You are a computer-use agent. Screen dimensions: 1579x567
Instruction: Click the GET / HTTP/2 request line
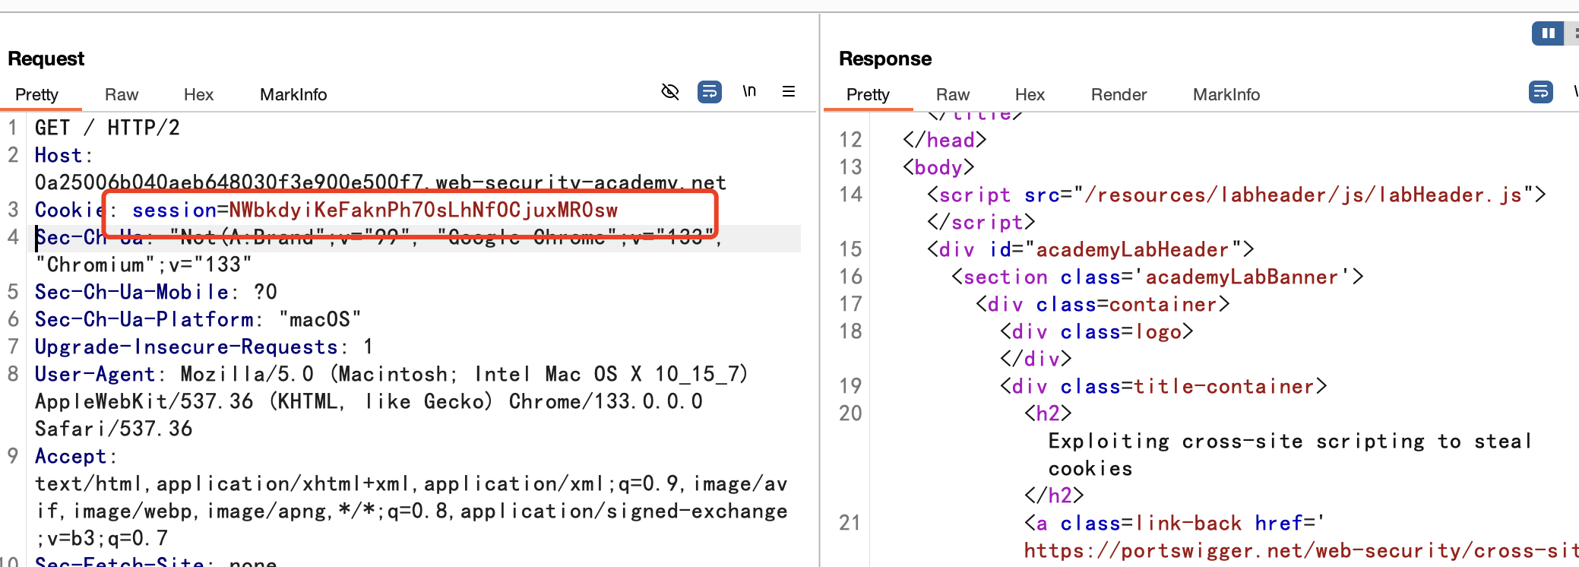pos(107,128)
